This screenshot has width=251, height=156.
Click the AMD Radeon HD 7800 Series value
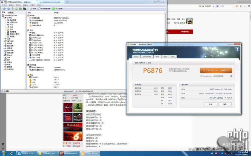click(x=221, y=89)
